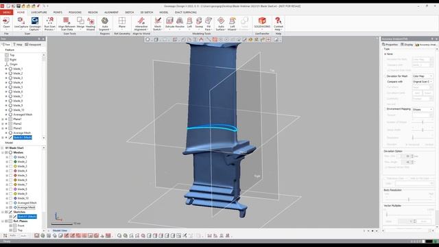Expand blade_3 in the Model tree

[7, 166]
